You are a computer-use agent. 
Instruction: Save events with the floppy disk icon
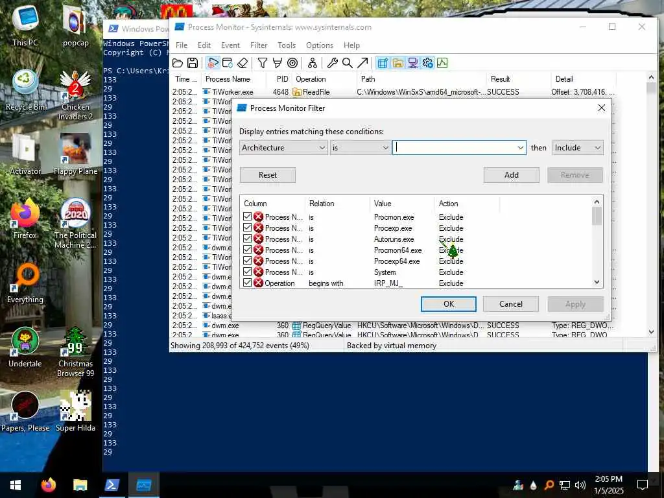coord(193,63)
